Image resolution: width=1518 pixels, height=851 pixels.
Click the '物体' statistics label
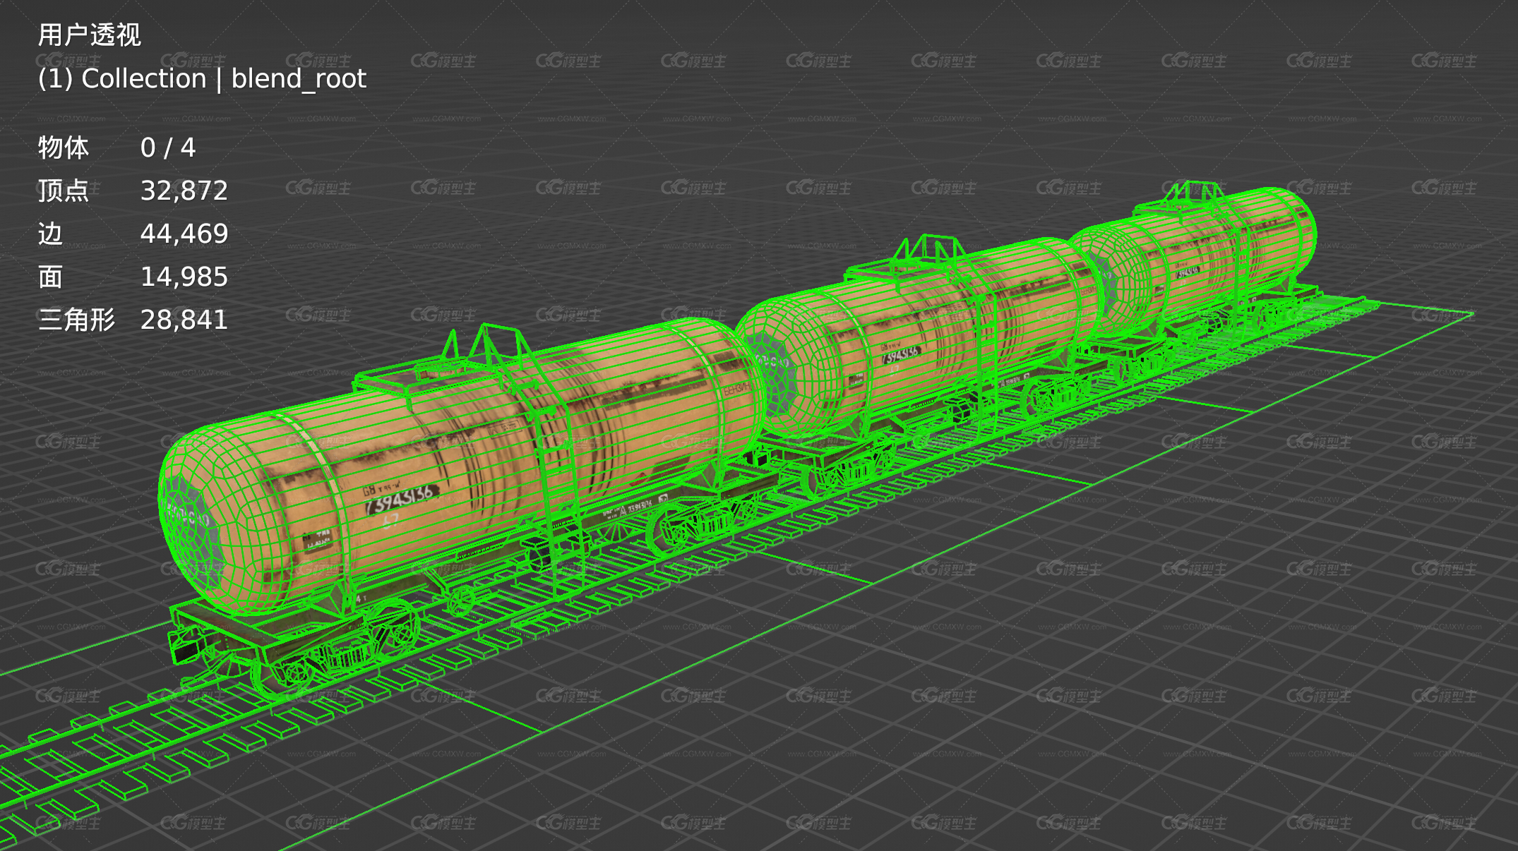pos(64,147)
